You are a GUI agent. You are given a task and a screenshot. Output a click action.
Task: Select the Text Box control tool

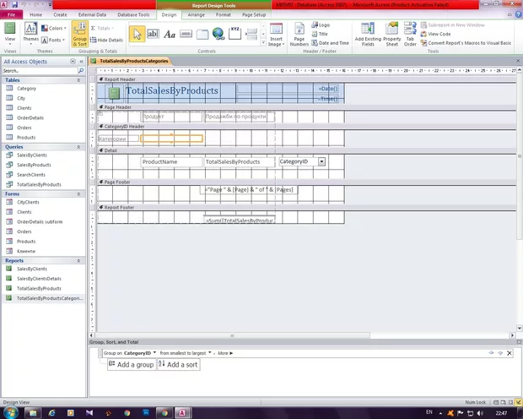coord(154,33)
